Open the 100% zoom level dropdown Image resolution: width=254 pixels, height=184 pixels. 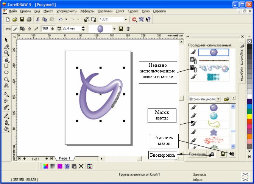(x=126, y=19)
